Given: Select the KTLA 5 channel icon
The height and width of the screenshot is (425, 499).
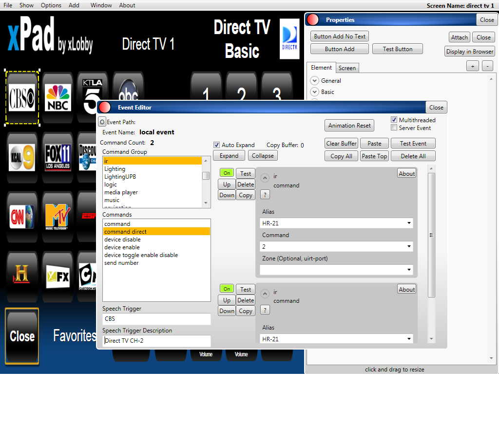Looking at the screenshot, I should coord(92,96).
